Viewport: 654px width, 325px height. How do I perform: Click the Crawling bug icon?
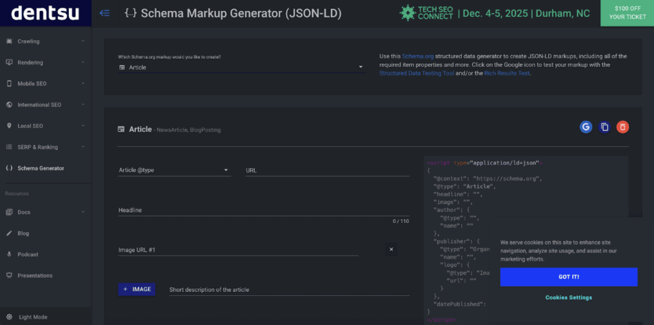pos(9,42)
